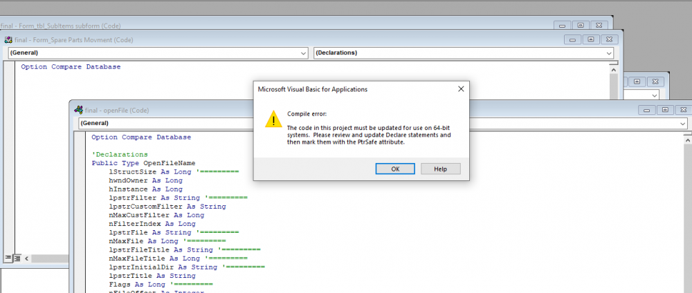
Task: Close the Microsoft Visual Basic error dialog
Action: coord(461,89)
